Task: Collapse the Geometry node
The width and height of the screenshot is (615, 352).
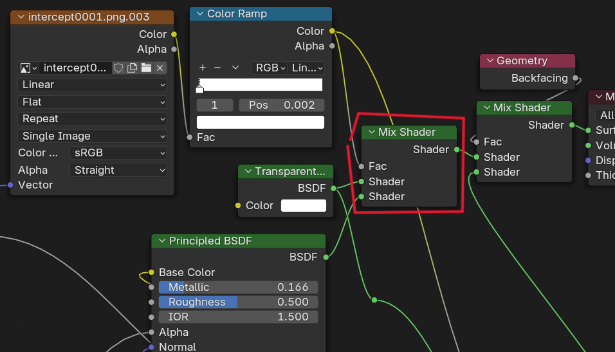Action: tap(489, 61)
